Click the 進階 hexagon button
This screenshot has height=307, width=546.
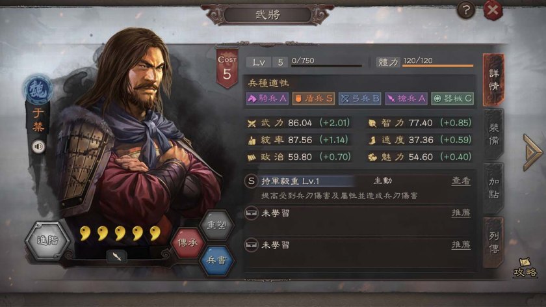point(47,241)
